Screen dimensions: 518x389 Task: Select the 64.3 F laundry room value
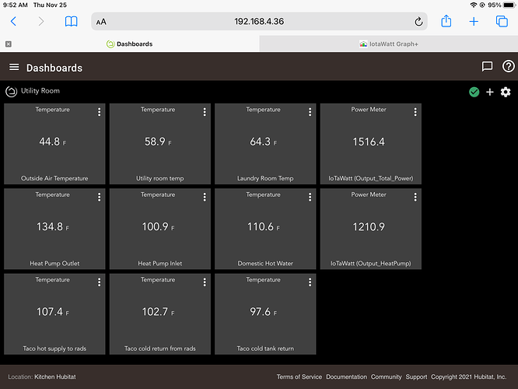pos(264,142)
